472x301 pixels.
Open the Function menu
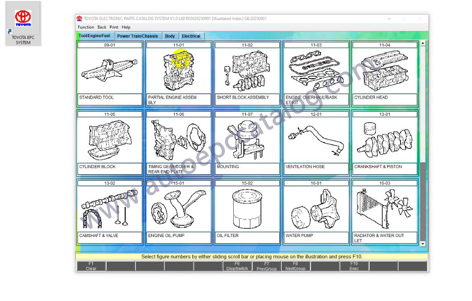point(86,27)
